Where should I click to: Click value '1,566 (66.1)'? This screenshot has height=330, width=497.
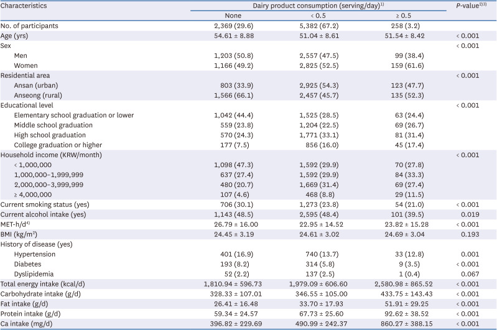(234, 95)
